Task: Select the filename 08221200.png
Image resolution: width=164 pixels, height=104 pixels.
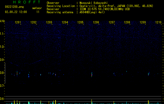Action: click(14, 7)
